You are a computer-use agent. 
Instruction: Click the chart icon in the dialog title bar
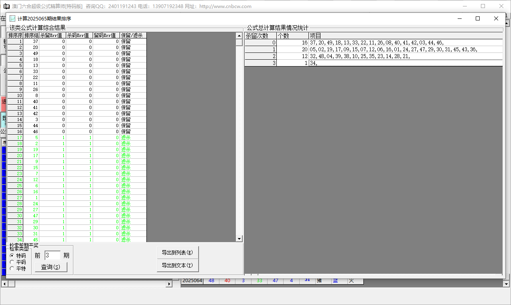click(x=12, y=18)
